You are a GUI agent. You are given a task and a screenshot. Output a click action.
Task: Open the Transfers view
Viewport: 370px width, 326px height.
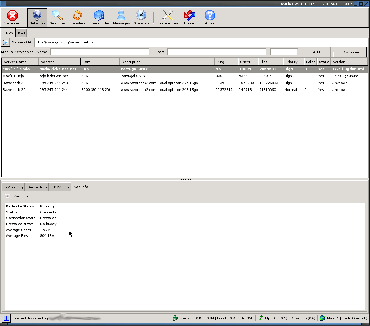tap(77, 17)
